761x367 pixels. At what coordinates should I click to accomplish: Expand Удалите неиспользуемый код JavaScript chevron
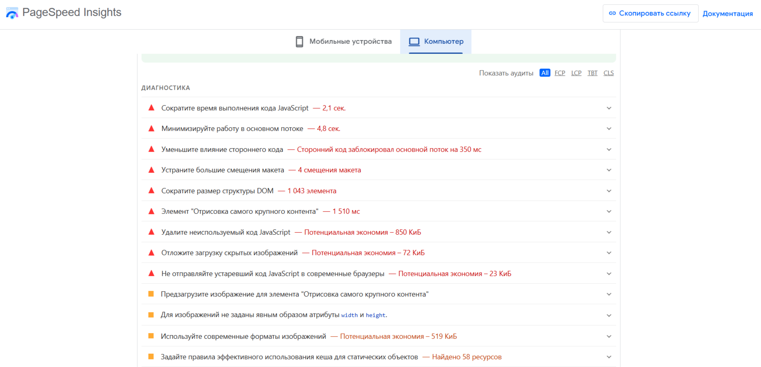(x=609, y=232)
